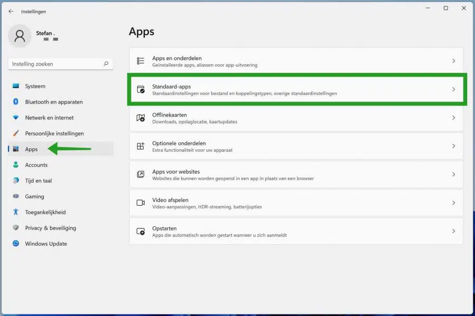Click the Apps icon in the sidebar
Image resolution: width=475 pixels, height=316 pixels.
click(x=16, y=149)
